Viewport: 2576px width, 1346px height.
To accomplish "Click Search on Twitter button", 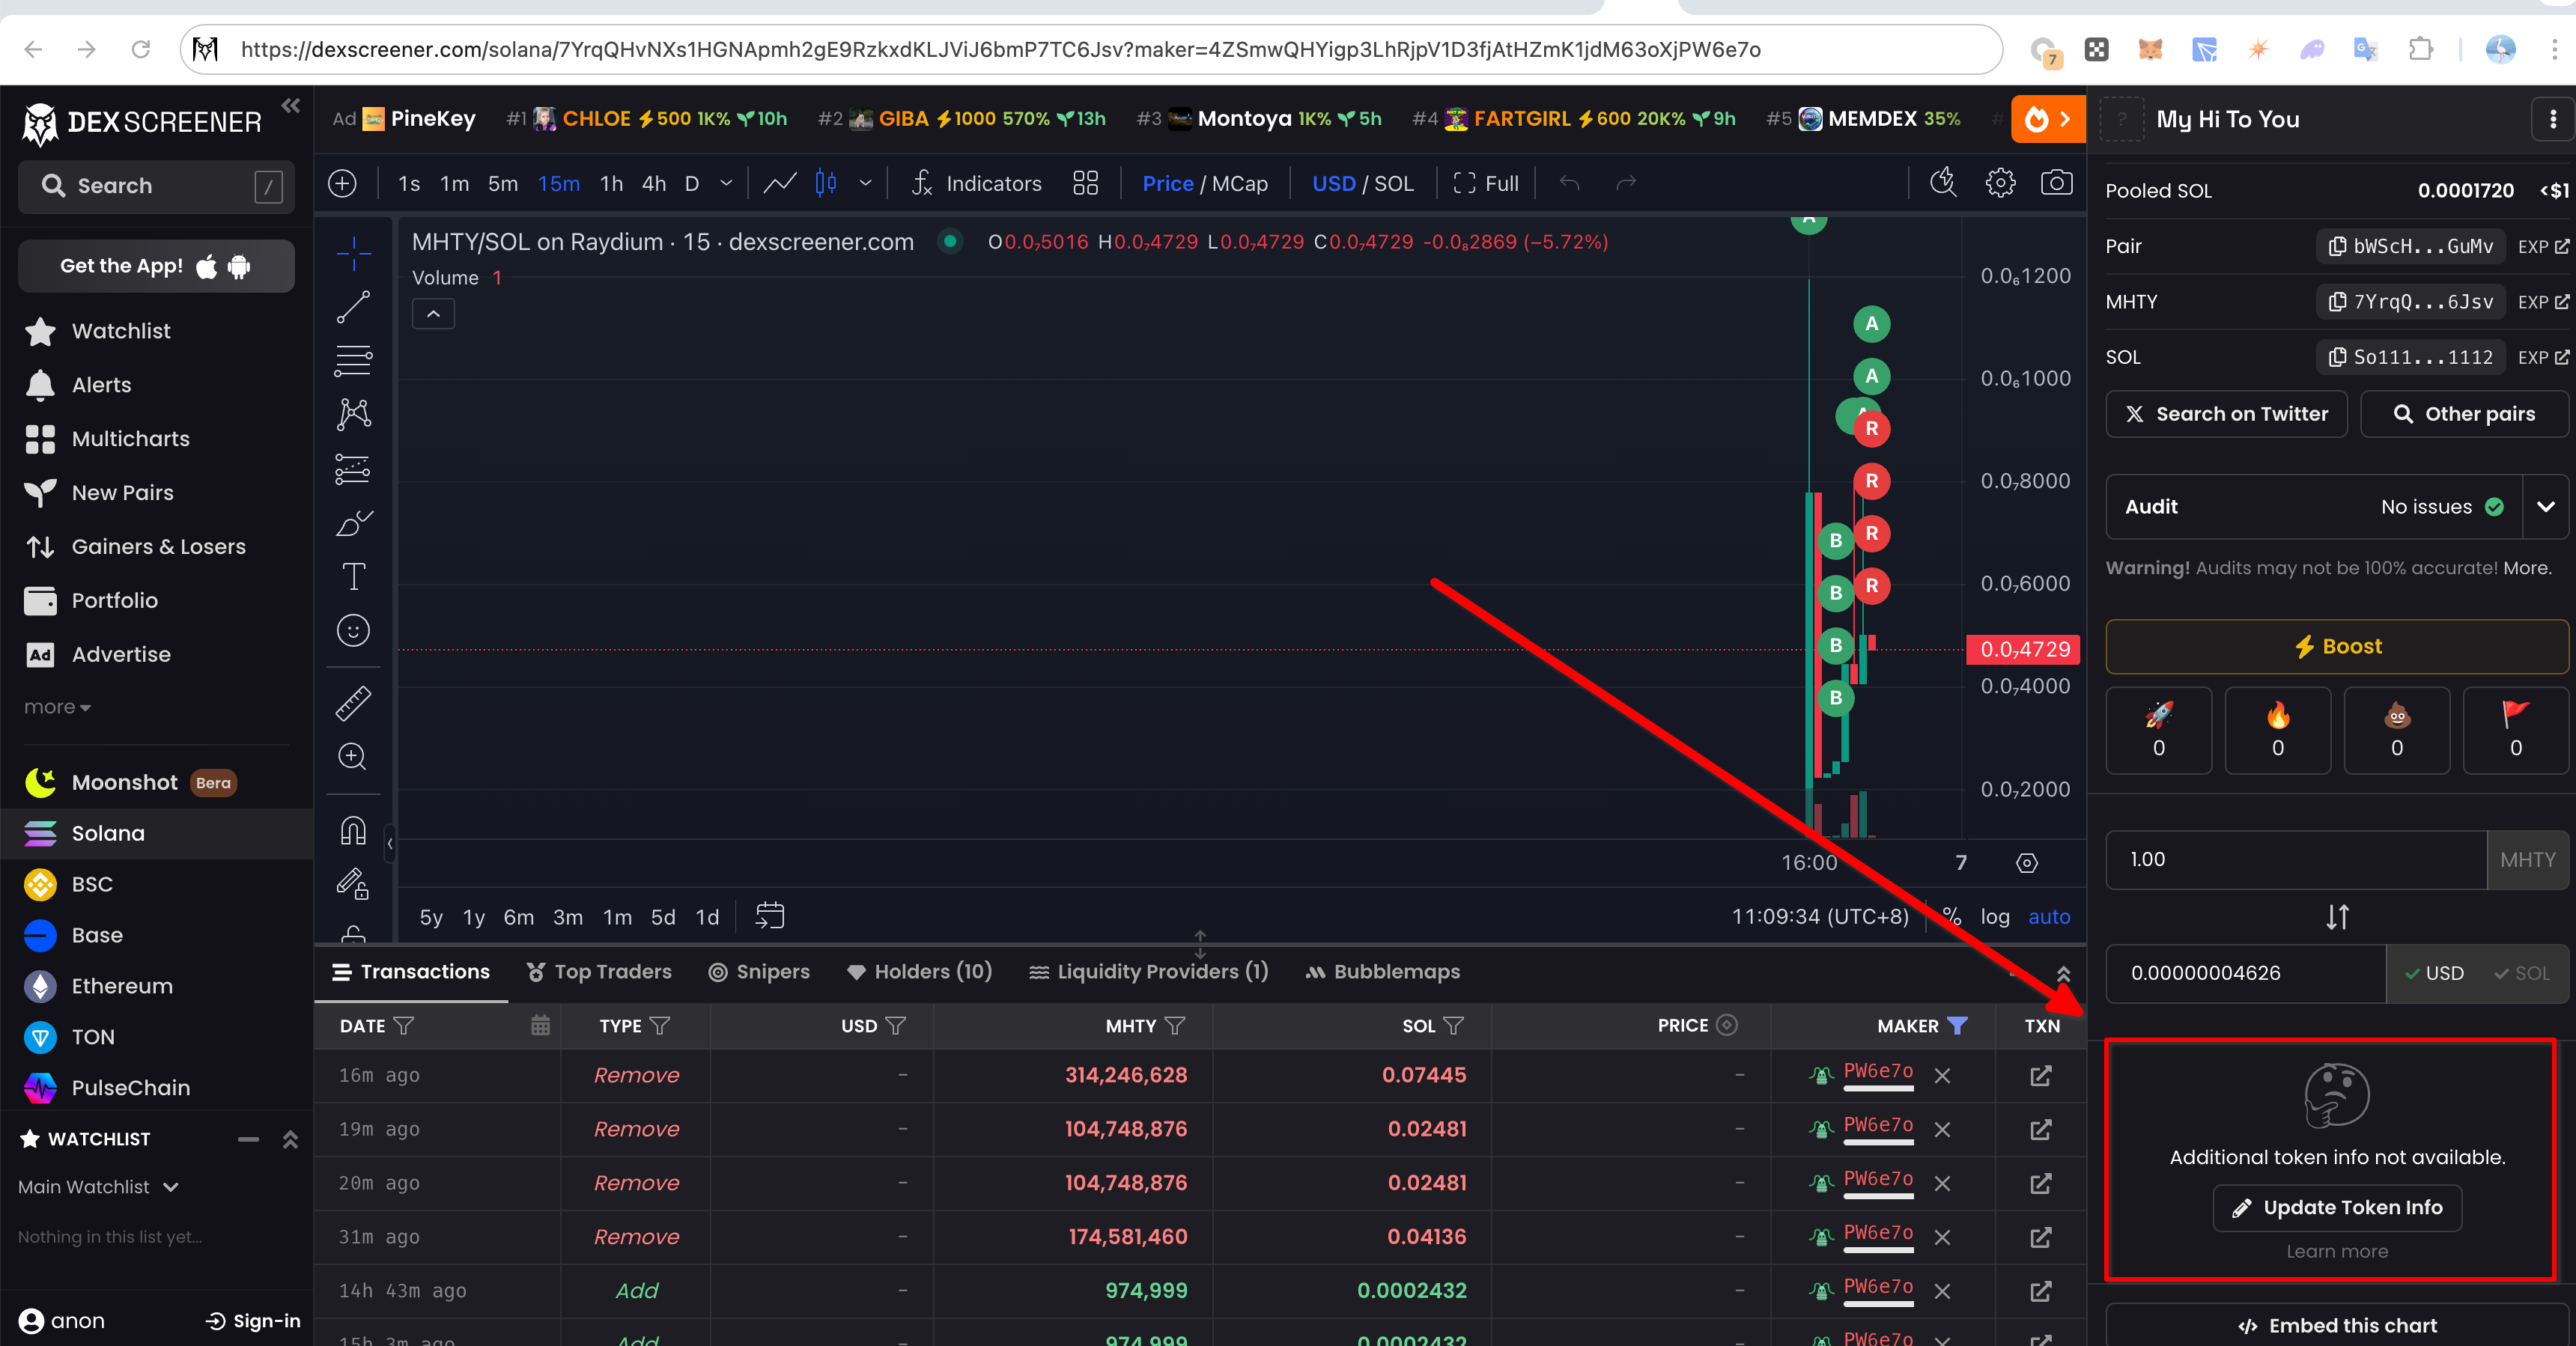I will tap(2226, 414).
